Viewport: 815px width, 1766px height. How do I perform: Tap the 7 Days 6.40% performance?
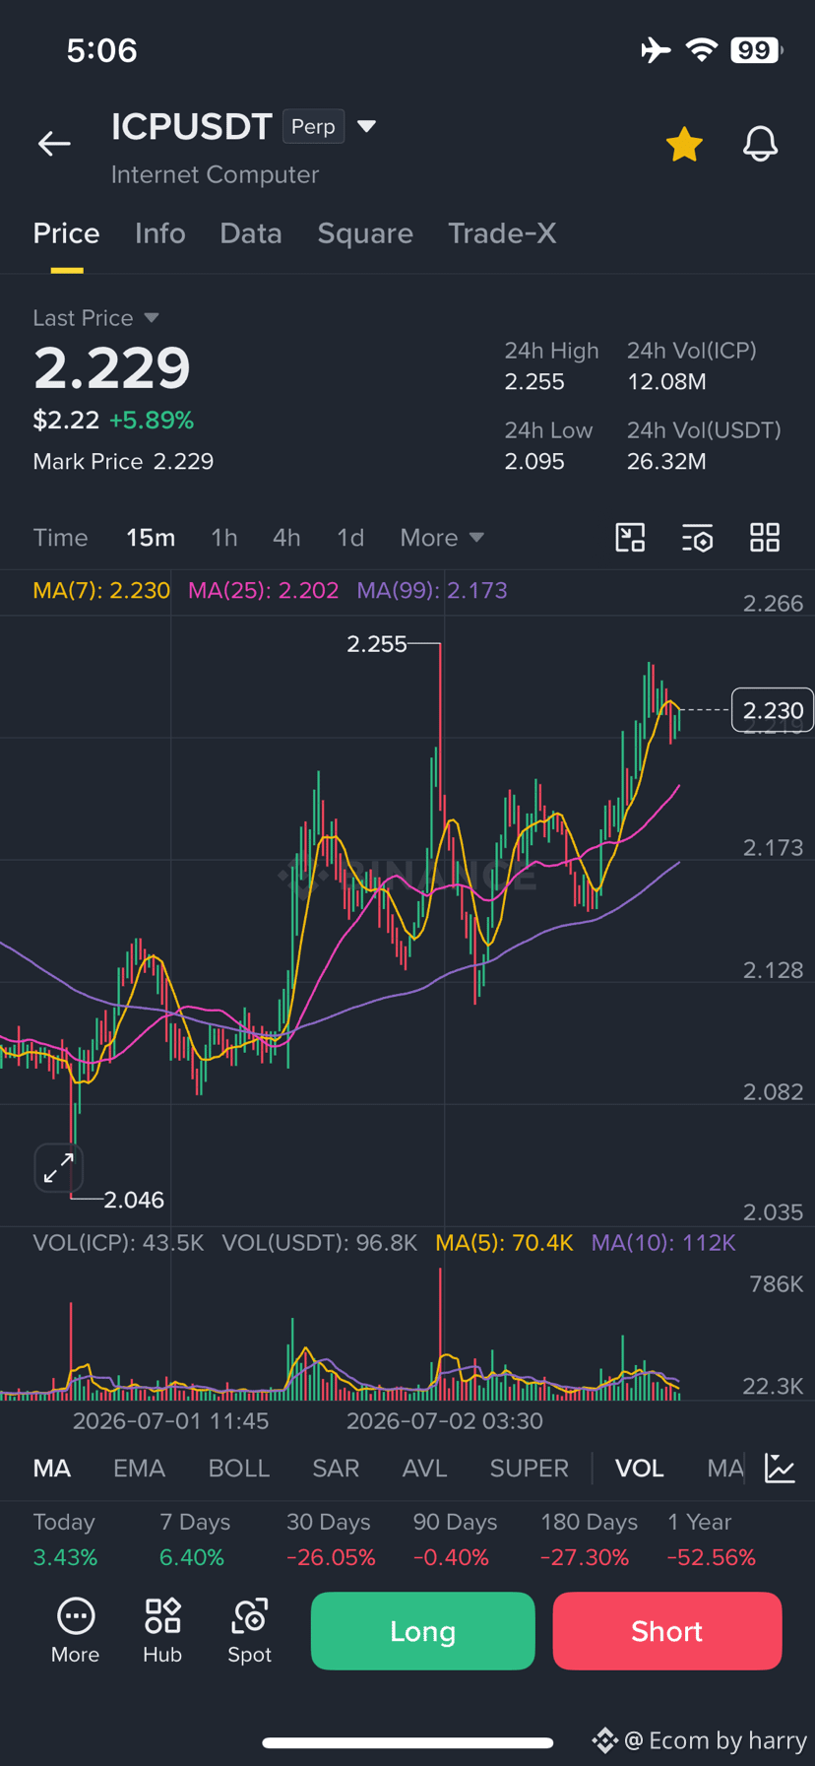point(195,1539)
